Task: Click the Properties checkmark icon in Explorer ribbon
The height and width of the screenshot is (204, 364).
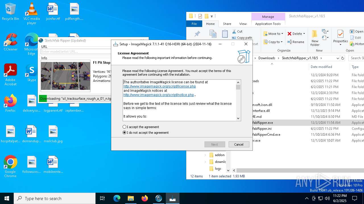Action: coord(340,34)
